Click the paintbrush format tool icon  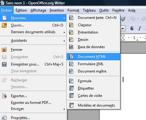point(123,19)
